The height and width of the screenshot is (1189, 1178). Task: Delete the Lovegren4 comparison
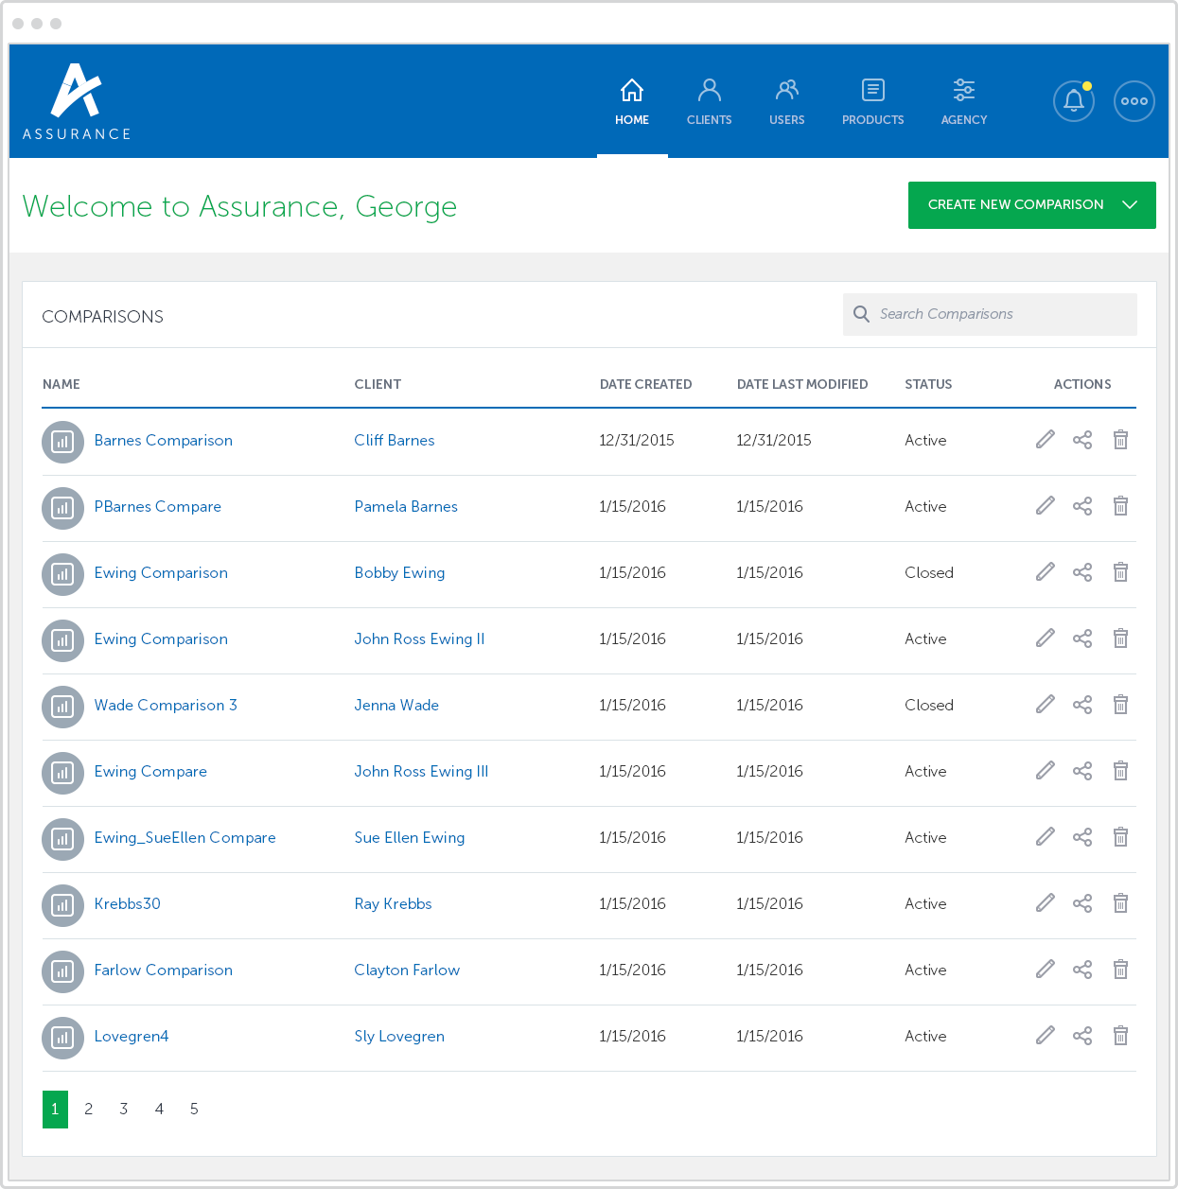point(1120,1036)
